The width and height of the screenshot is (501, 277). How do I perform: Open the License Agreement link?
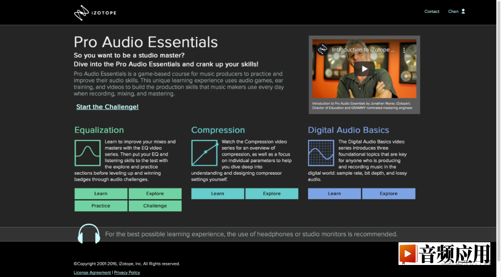pos(92,272)
